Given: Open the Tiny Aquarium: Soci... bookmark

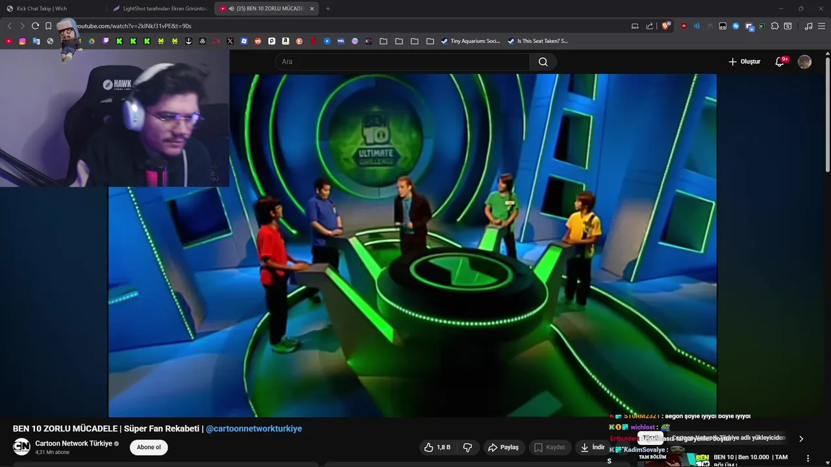Looking at the screenshot, I should pos(471,41).
